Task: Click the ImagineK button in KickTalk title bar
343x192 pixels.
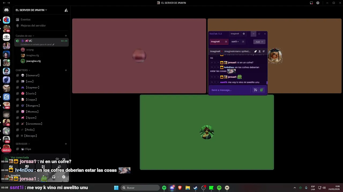Action: [x=235, y=34]
